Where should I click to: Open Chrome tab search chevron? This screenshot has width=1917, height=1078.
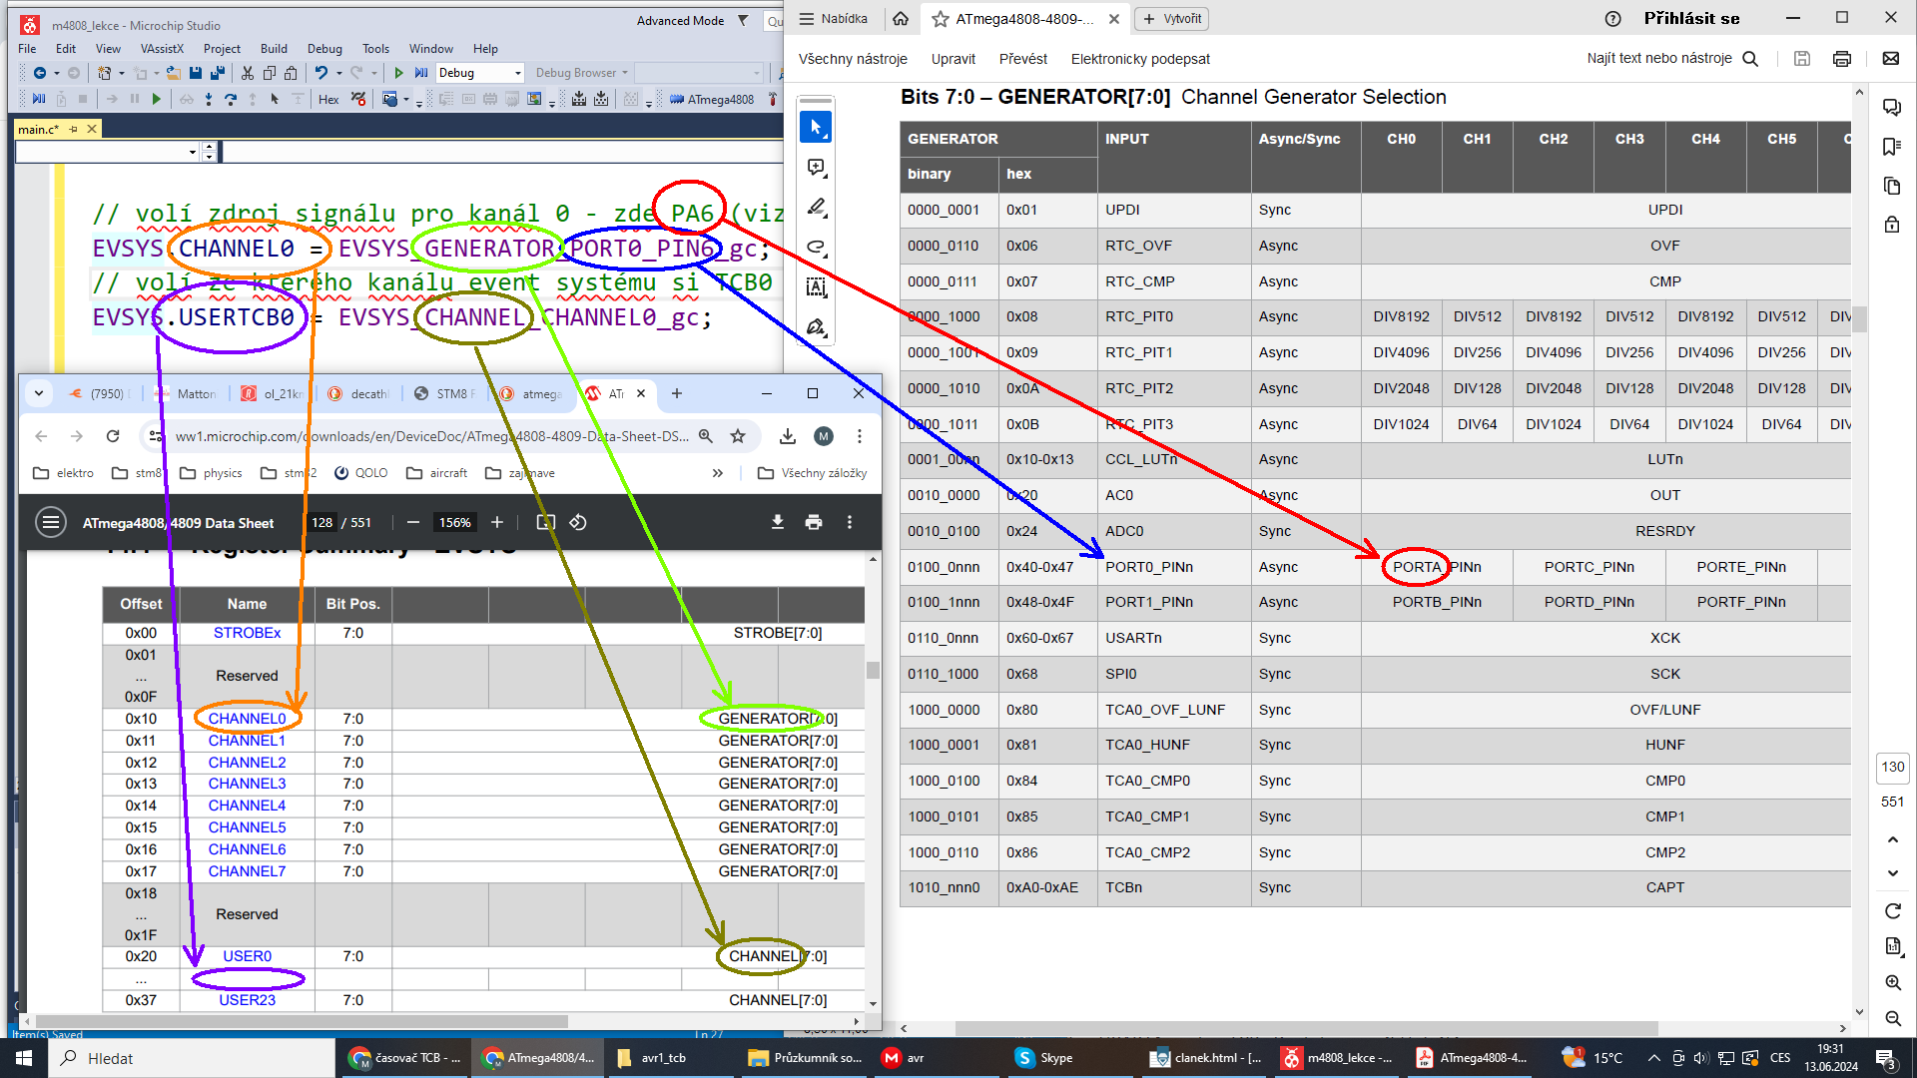[39, 393]
